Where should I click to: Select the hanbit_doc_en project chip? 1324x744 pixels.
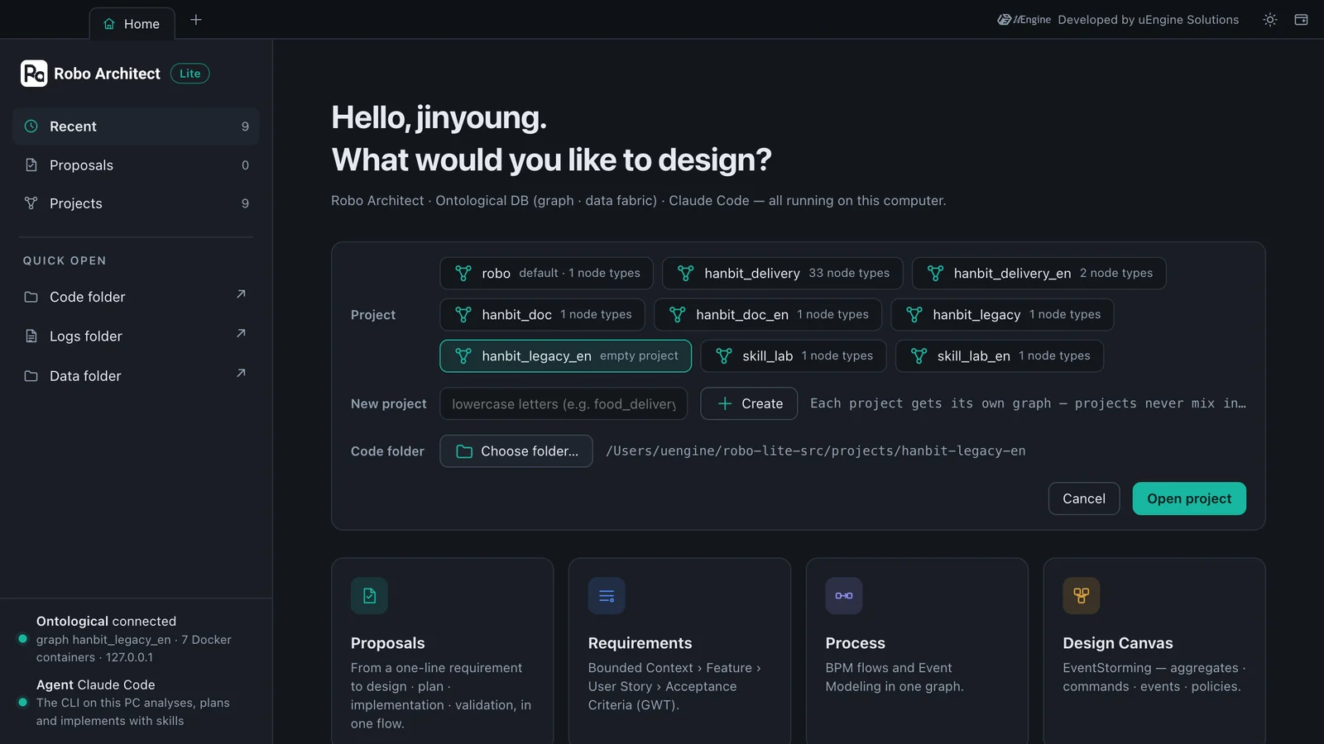click(x=767, y=314)
